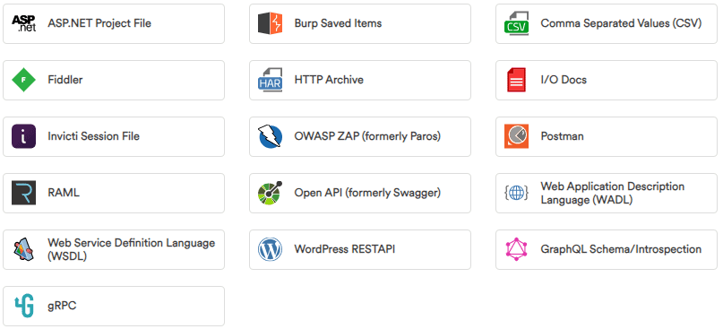Click the green Fiddler diamond icon
This screenshot has width=723, height=329.
(23, 80)
